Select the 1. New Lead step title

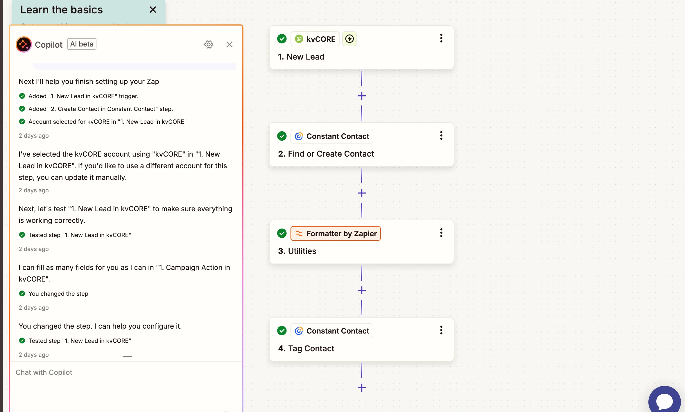[301, 57]
